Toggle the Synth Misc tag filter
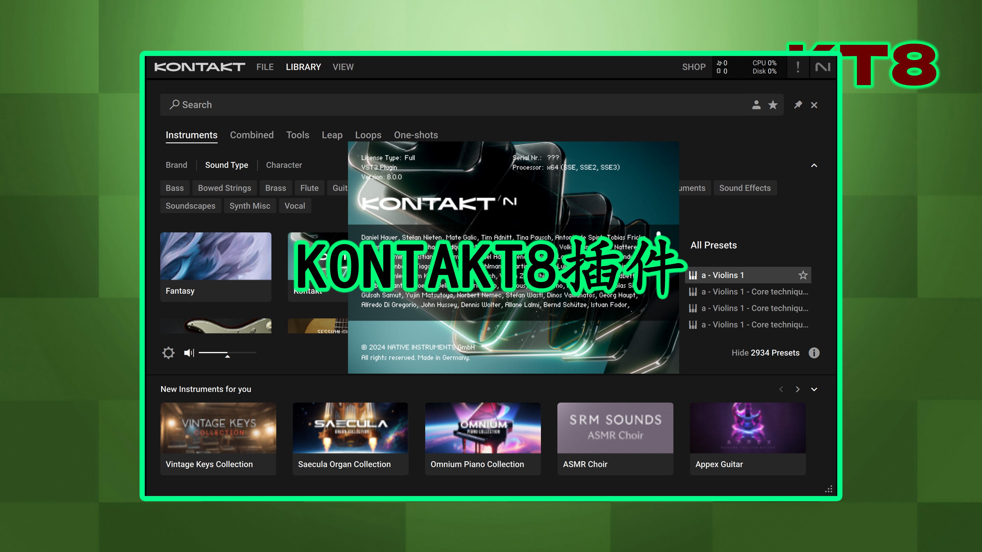The height and width of the screenshot is (552, 982). tap(250, 206)
